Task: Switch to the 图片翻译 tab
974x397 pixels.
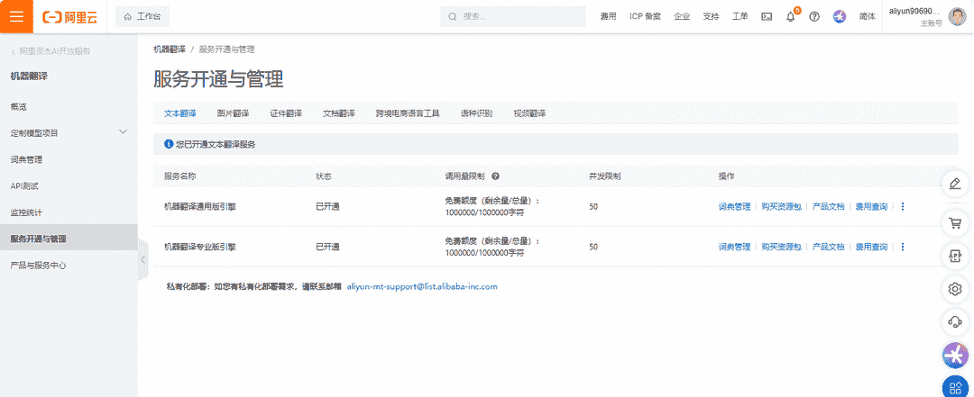Action: click(x=233, y=113)
